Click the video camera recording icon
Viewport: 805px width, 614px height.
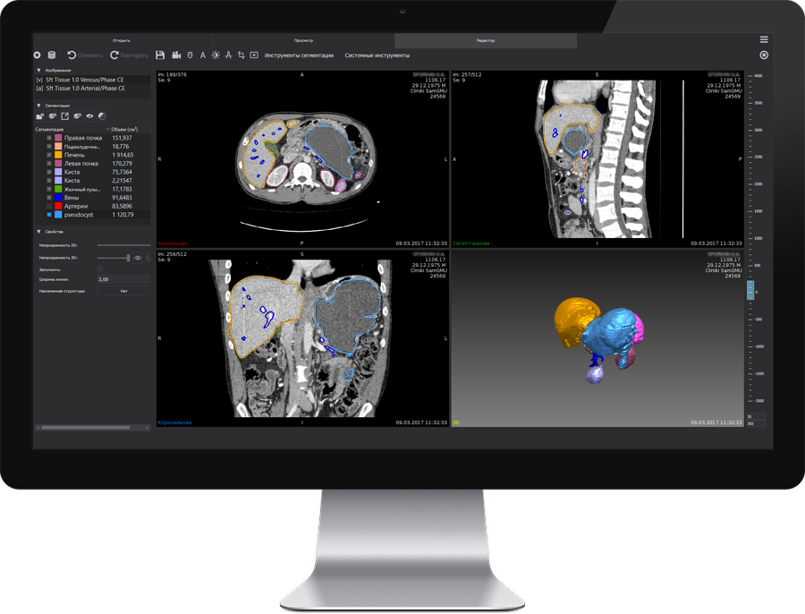(x=176, y=55)
